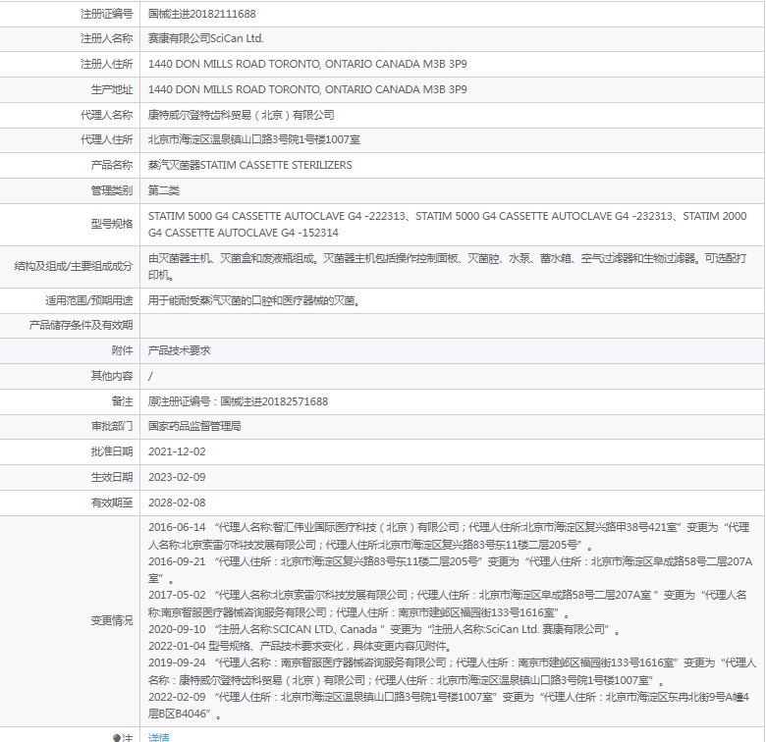Select the 结构及组成/主要组成成分 label
Screen dimensions: 766x742
[x=74, y=267]
